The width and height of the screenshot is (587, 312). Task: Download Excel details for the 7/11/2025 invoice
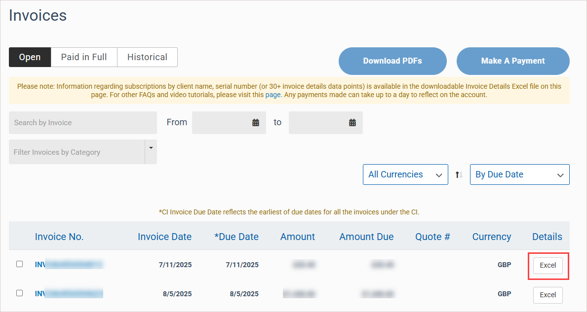[x=548, y=265]
